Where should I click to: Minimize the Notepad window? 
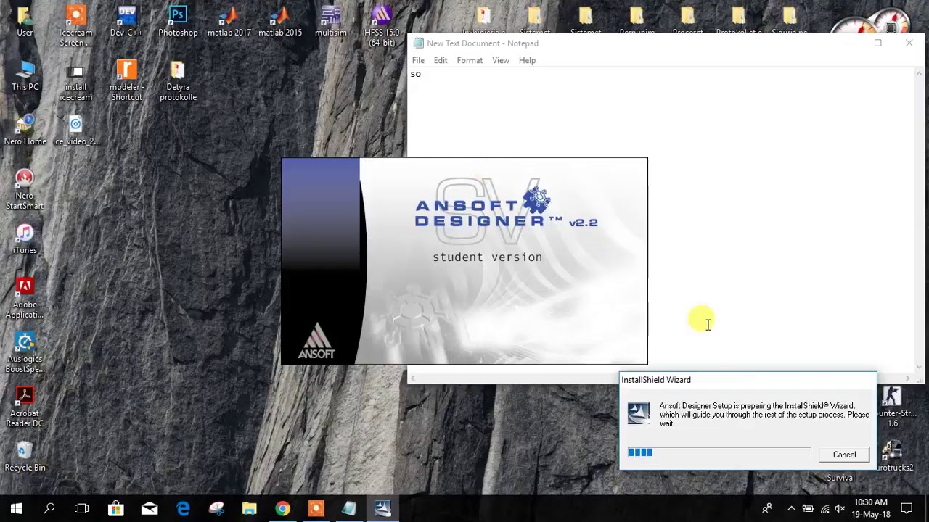(846, 43)
